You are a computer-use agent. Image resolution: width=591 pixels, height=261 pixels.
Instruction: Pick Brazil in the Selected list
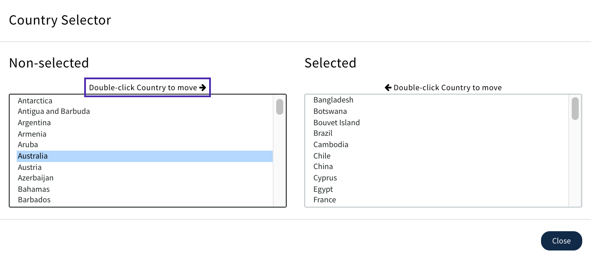(323, 133)
